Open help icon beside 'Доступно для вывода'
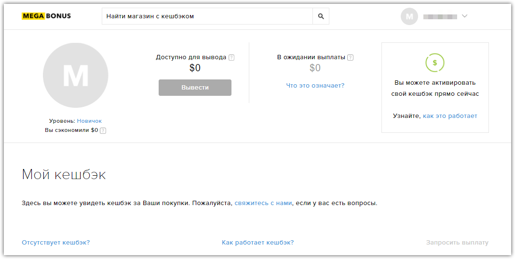515x259 pixels. point(231,57)
